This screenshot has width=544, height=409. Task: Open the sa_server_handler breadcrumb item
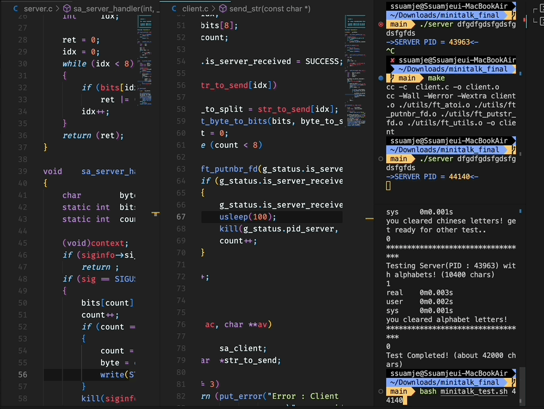pyautogui.click(x=116, y=9)
